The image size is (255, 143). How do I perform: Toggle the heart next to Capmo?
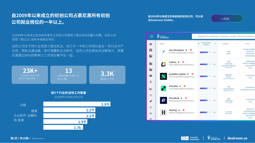point(183,62)
